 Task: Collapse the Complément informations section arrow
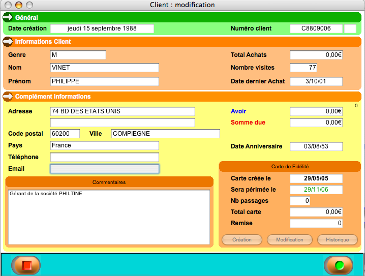click(x=8, y=97)
